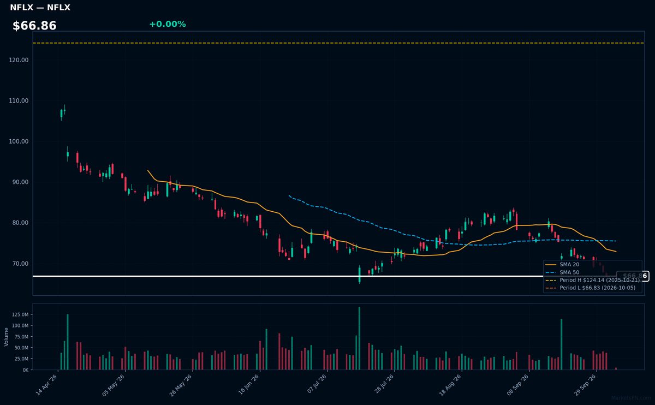Pick the 29 Sep '26 date label
This screenshot has height=405, width=655.
click(585, 385)
